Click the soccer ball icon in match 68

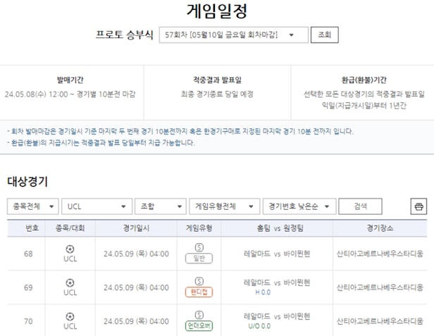tap(70, 249)
